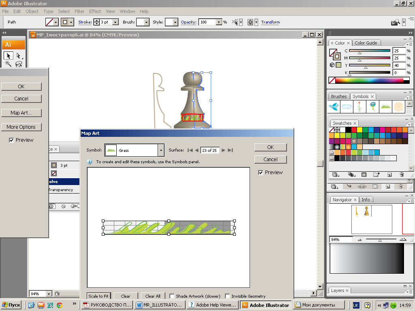Click the stroke color box in control bar
415x311 pixels.
tap(64, 22)
